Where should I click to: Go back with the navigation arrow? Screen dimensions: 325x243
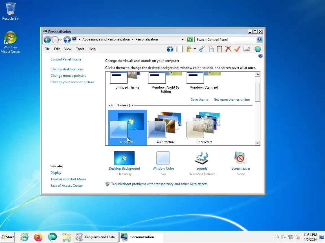pos(47,40)
